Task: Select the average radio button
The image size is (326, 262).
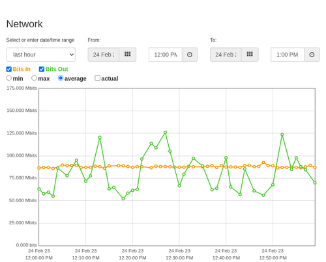Action: 61,78
